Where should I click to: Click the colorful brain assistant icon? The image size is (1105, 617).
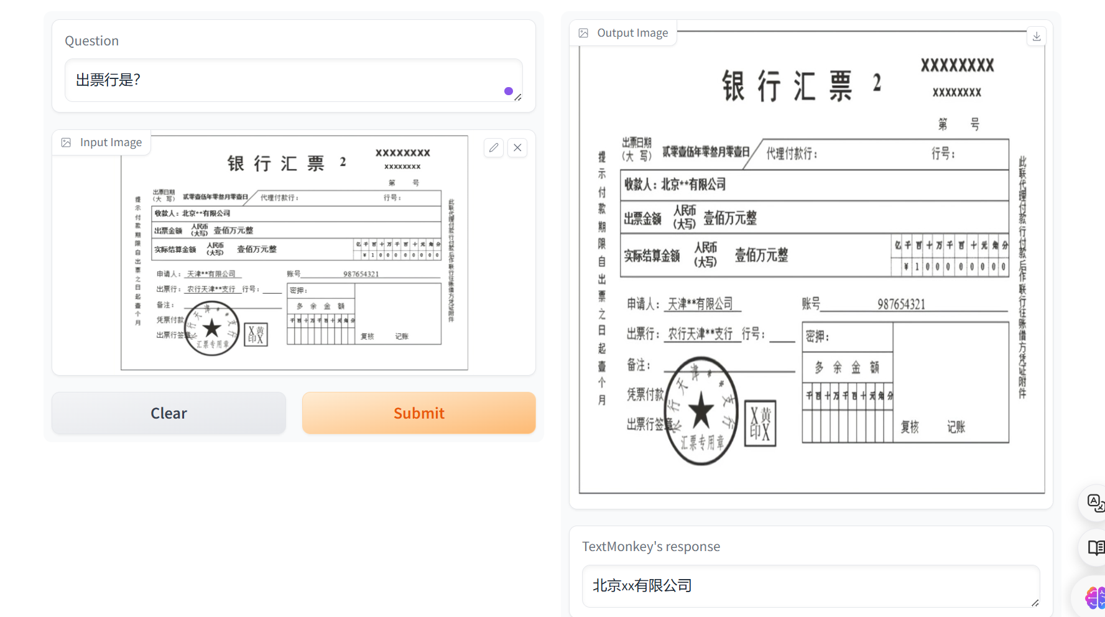coord(1095,598)
